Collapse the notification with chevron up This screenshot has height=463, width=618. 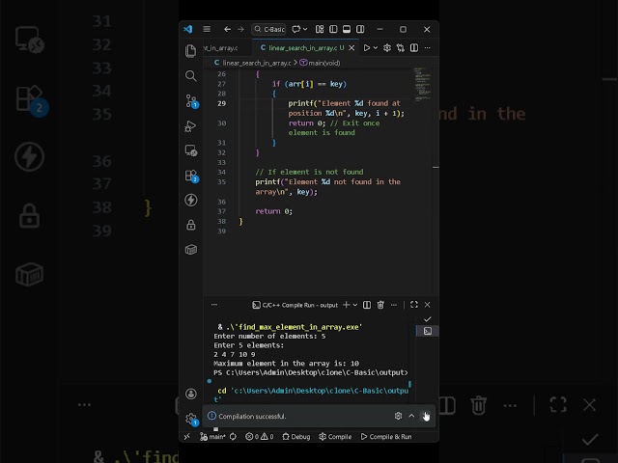click(411, 416)
